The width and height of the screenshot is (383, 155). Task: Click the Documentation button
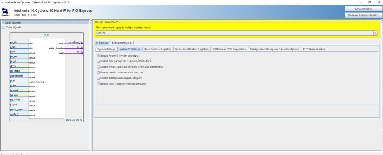(x=363, y=9)
